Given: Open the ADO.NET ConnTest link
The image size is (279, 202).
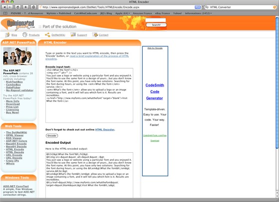Looking at the screenshot, I should pyautogui.click(x=16, y=187).
